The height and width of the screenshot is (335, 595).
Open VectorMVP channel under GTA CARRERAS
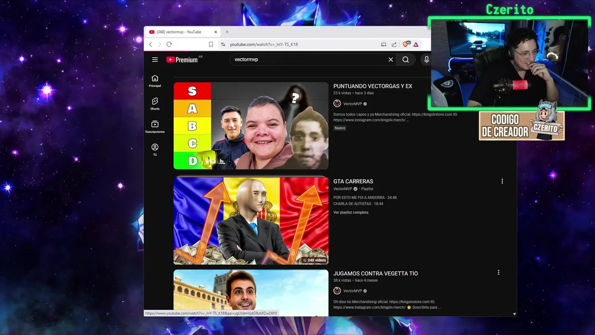(343, 189)
